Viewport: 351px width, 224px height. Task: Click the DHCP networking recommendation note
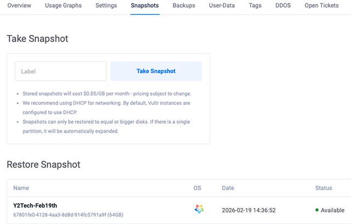point(106,107)
